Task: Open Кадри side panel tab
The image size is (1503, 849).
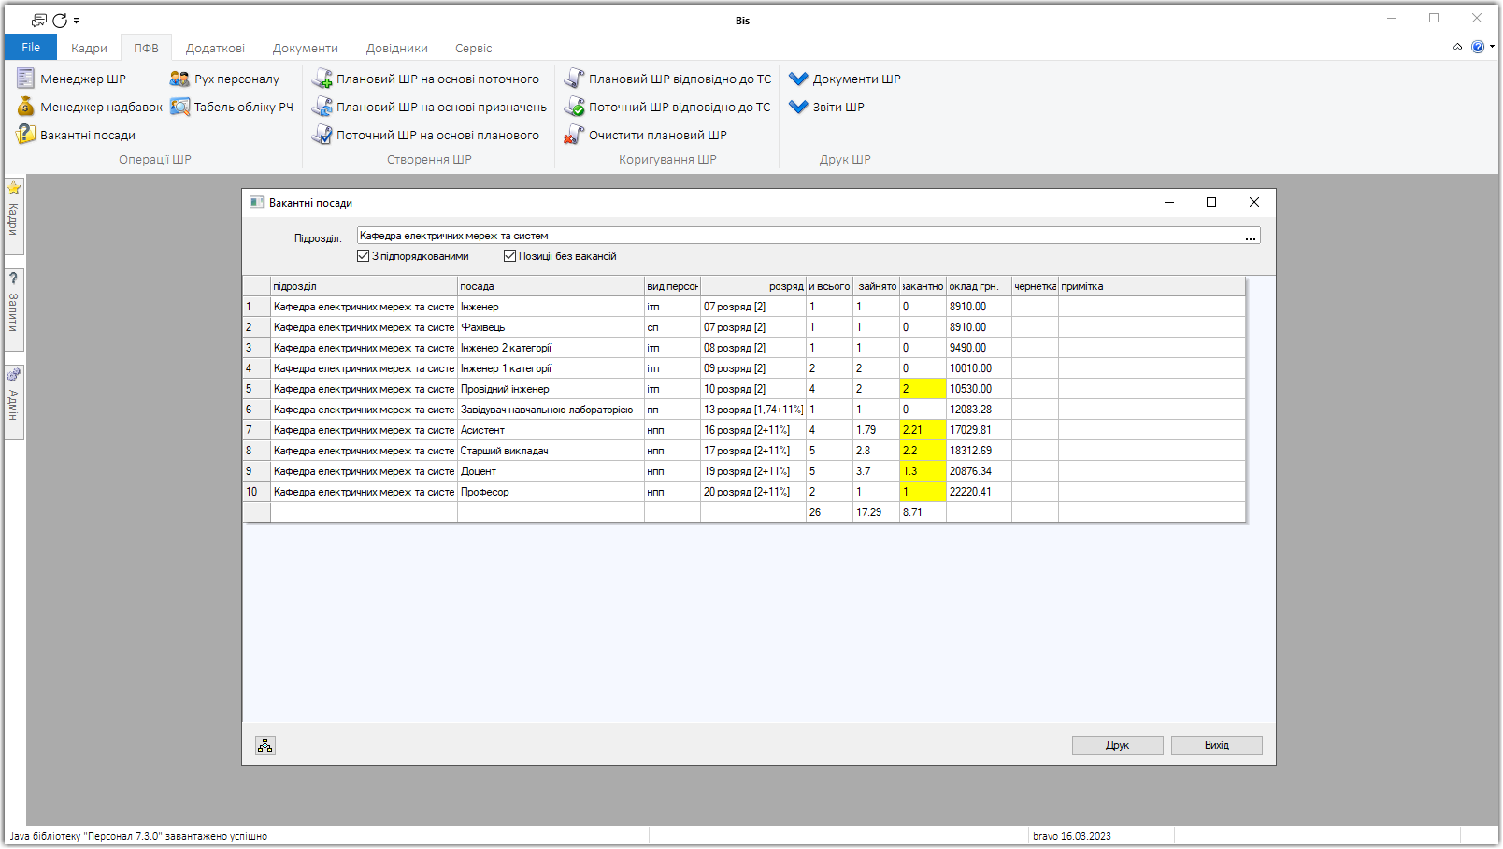Action: click(14, 215)
